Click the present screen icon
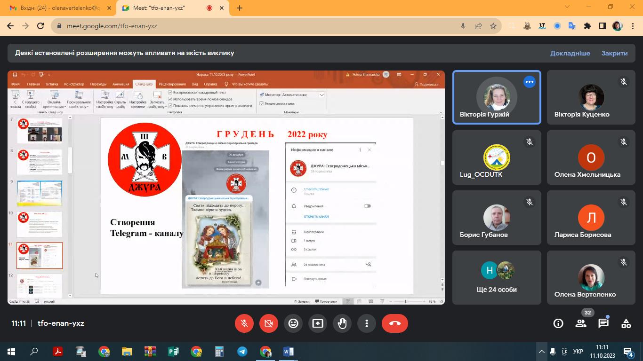 pos(318,323)
